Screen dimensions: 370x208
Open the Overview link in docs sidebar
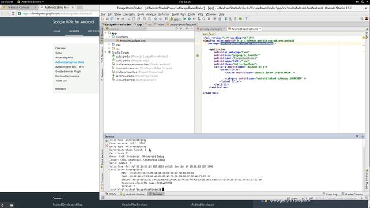pos(61,48)
